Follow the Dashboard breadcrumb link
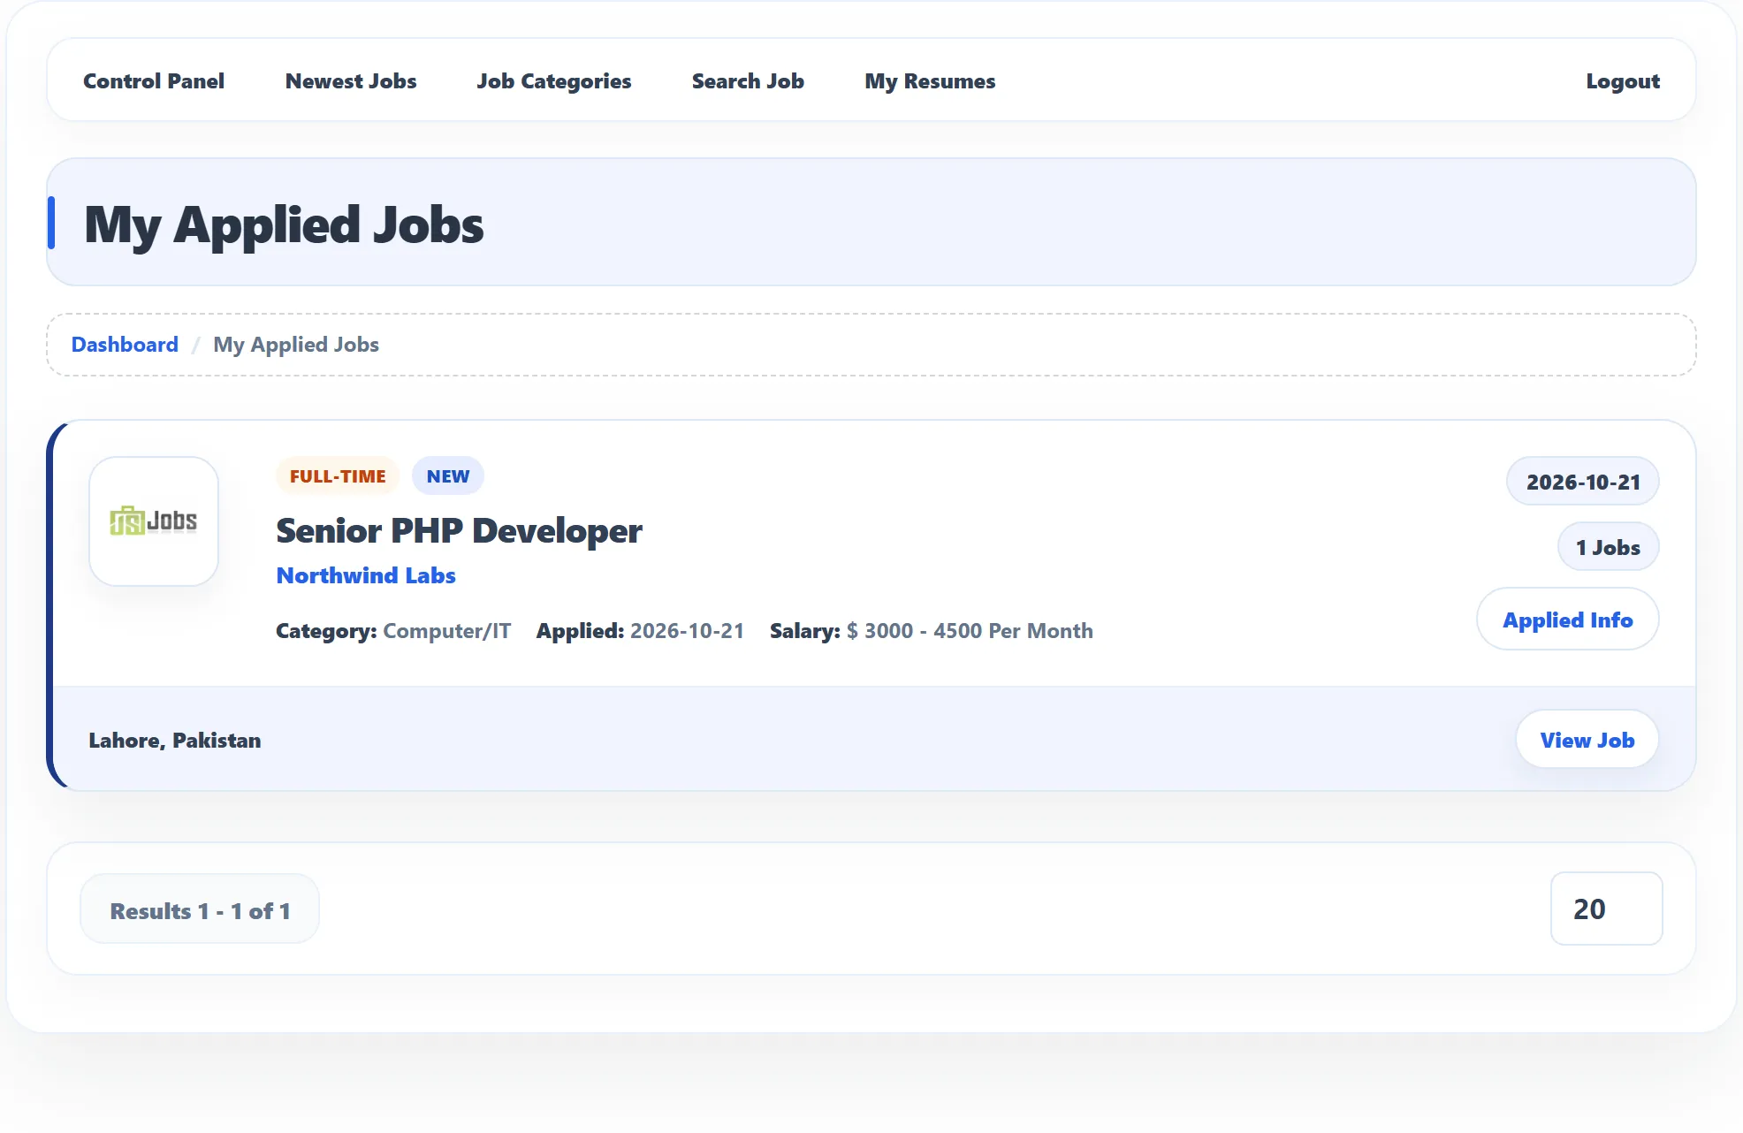 125,344
